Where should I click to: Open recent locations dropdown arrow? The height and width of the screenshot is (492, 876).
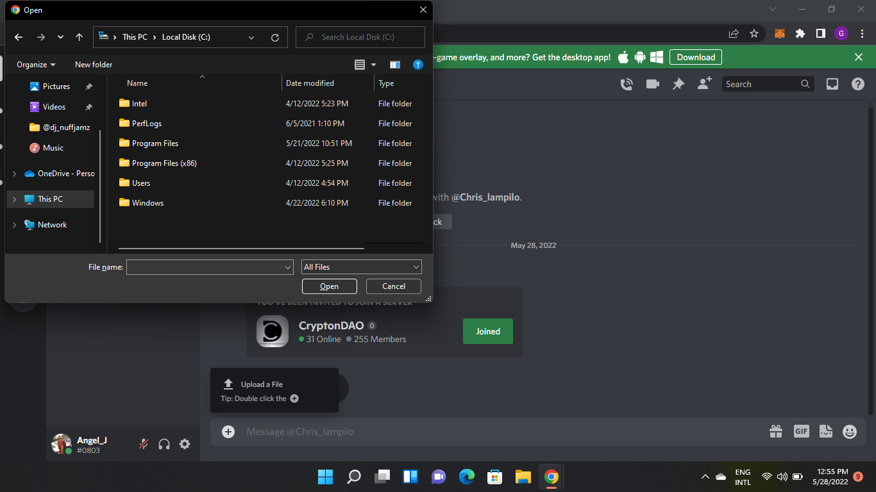60,37
